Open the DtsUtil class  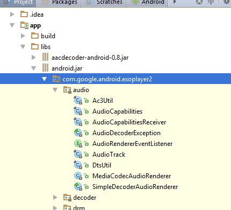click(102, 165)
